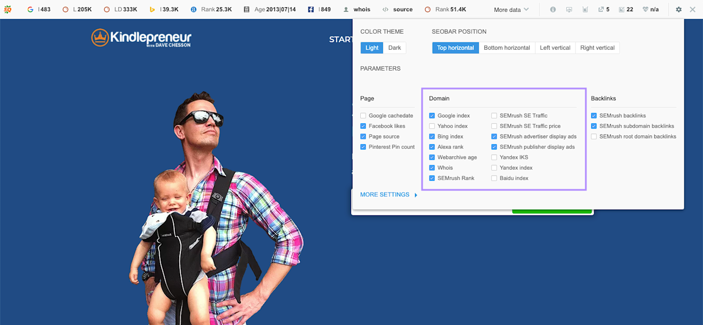Click the Bing index icon
This screenshot has height=325, width=703.
[152, 9]
